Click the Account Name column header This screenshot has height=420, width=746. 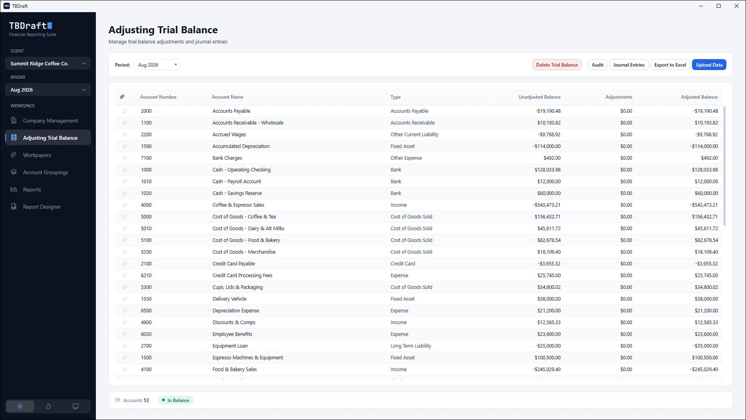pos(227,97)
